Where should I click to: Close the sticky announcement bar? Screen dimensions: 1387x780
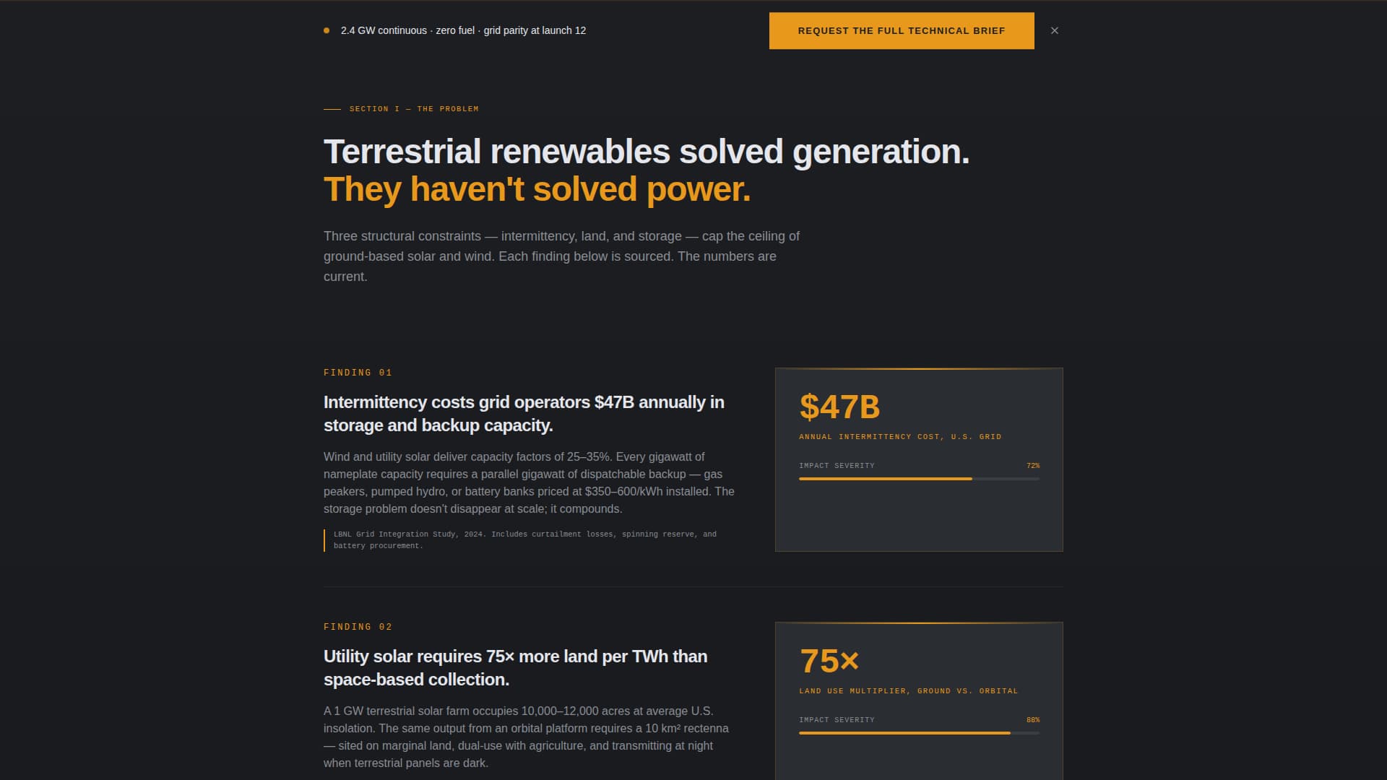click(x=1055, y=30)
